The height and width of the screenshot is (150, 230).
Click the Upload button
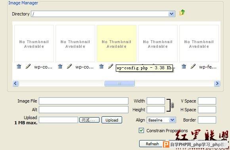coord(112,120)
